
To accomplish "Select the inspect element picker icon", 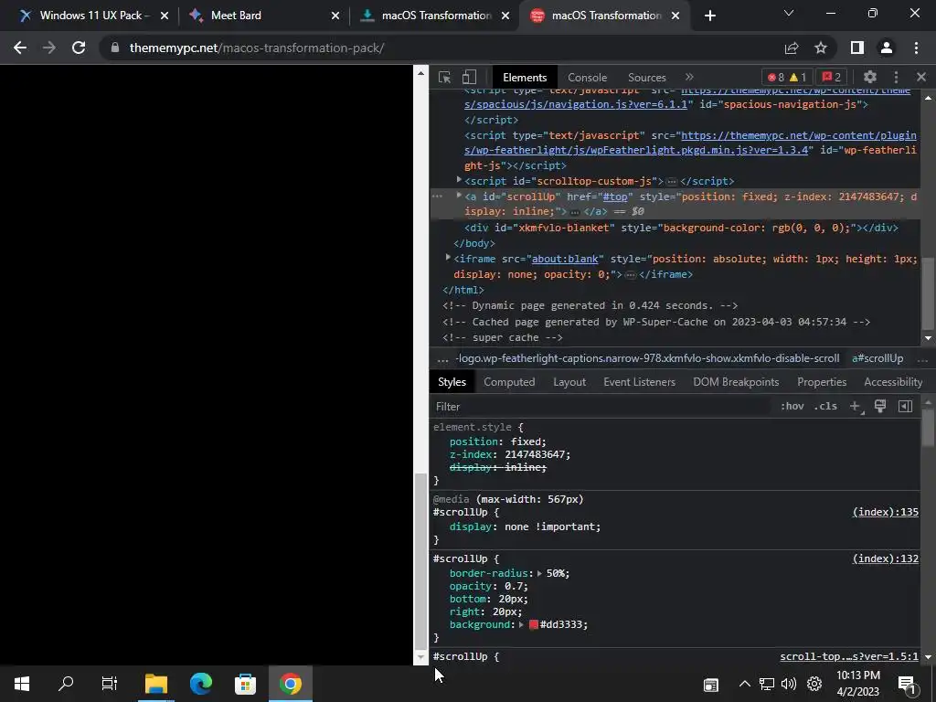I will click(x=444, y=77).
